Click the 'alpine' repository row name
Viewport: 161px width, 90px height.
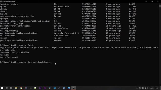pyautogui.click(x=4, y=14)
